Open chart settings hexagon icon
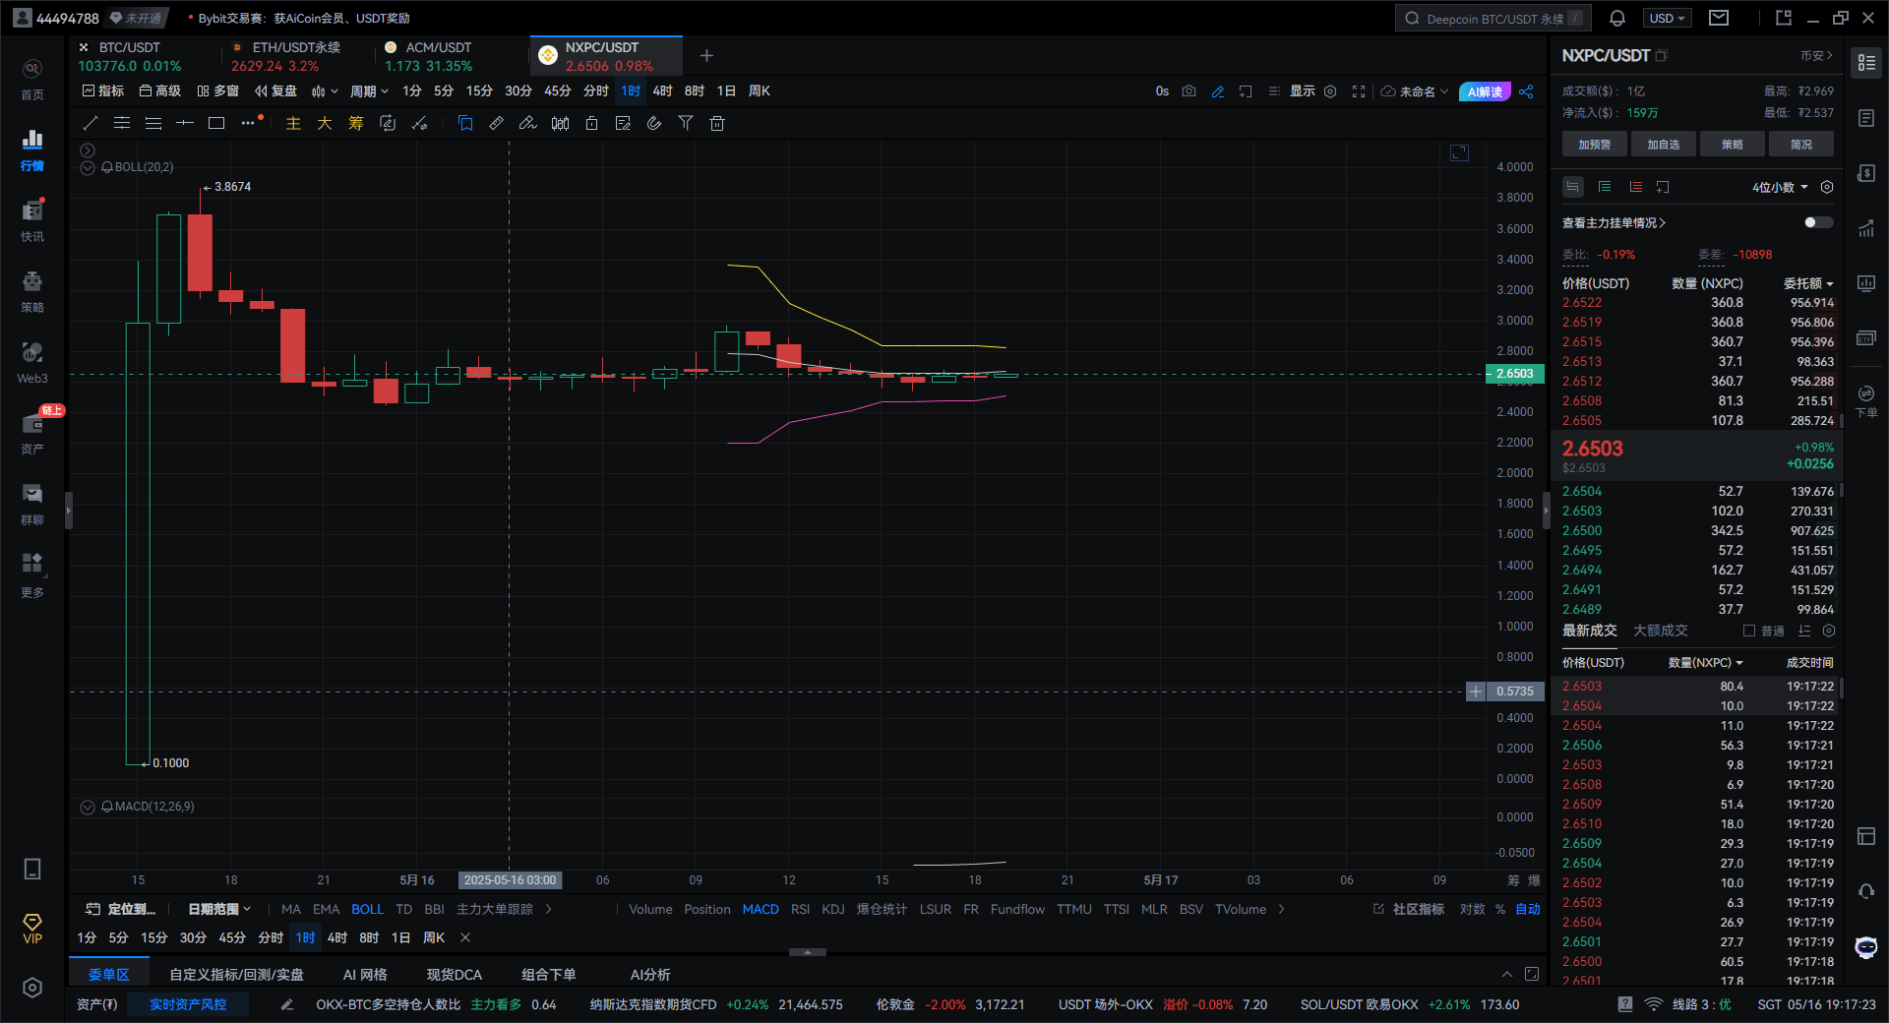The height and width of the screenshot is (1023, 1889). click(x=1330, y=90)
